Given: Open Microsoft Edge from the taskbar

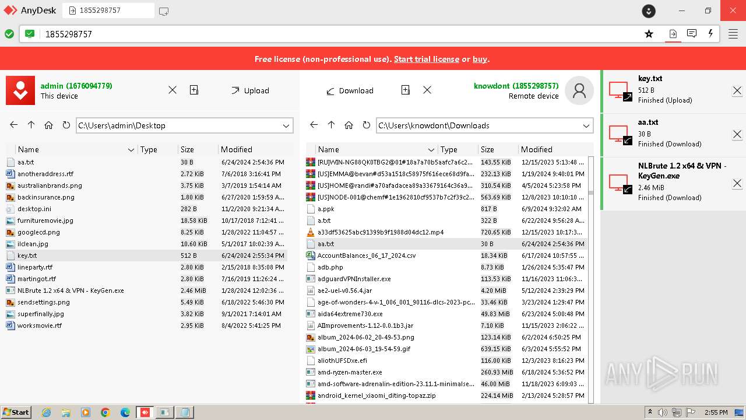Looking at the screenshot, I should click(x=125, y=412).
